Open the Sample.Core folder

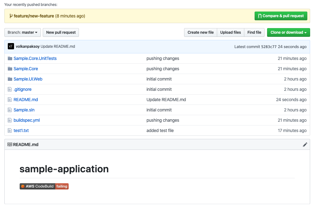pos(26,69)
